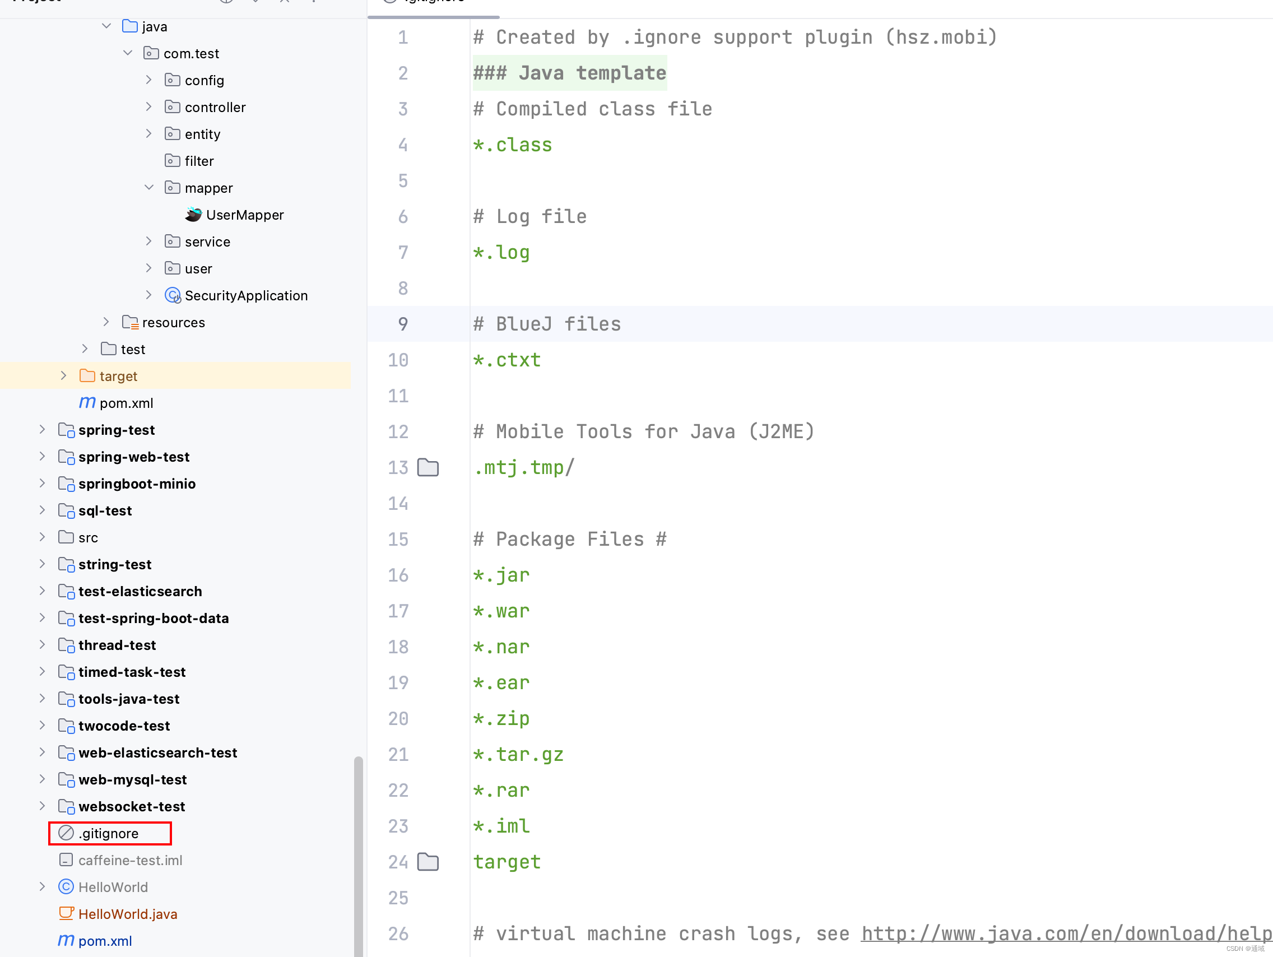Click the spring-test module icon

click(x=67, y=430)
